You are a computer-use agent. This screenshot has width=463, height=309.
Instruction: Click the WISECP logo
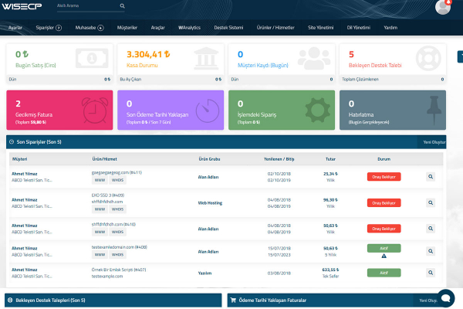tap(24, 7)
